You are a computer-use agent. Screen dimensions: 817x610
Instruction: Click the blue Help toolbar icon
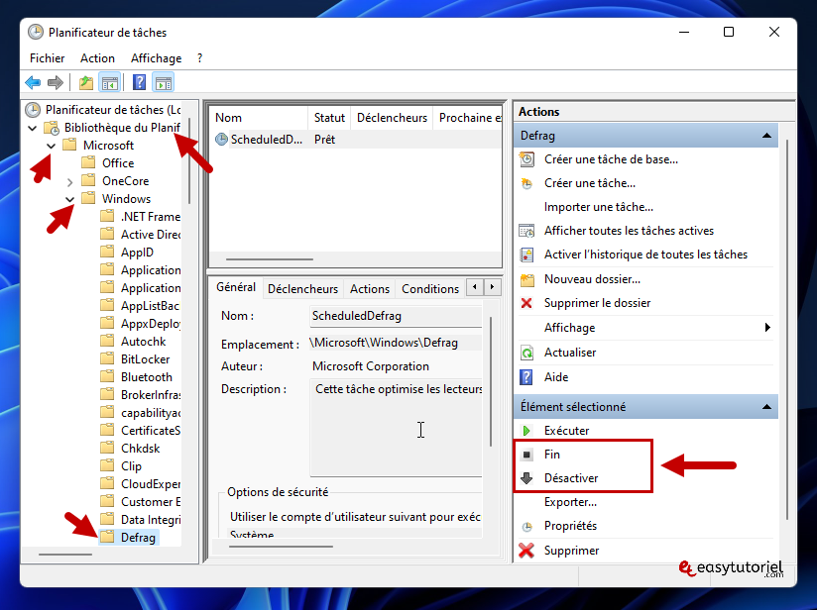click(139, 82)
